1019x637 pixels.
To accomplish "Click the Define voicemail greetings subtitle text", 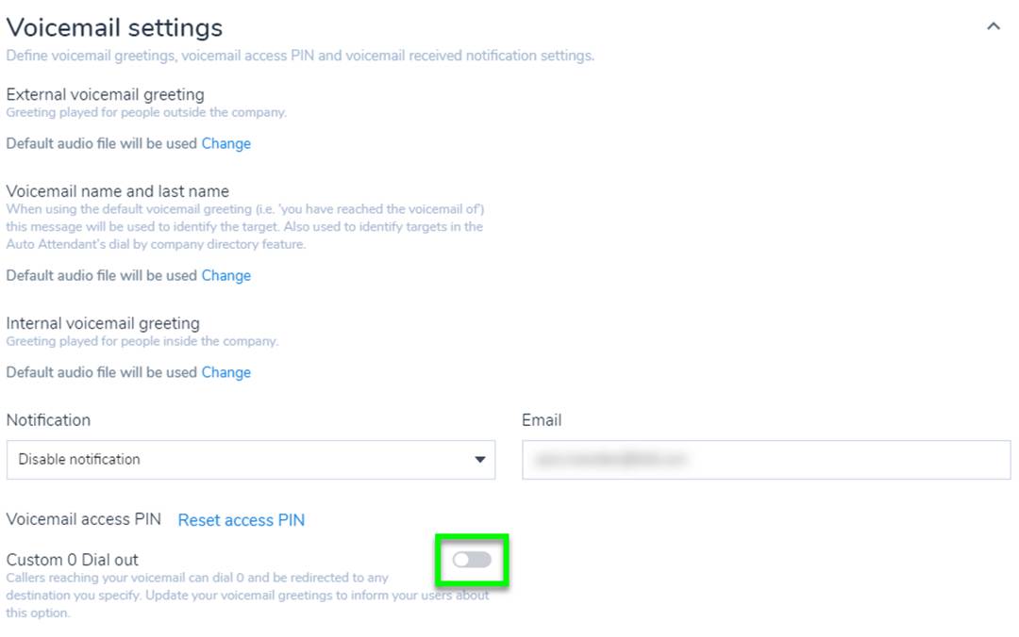I will (300, 56).
